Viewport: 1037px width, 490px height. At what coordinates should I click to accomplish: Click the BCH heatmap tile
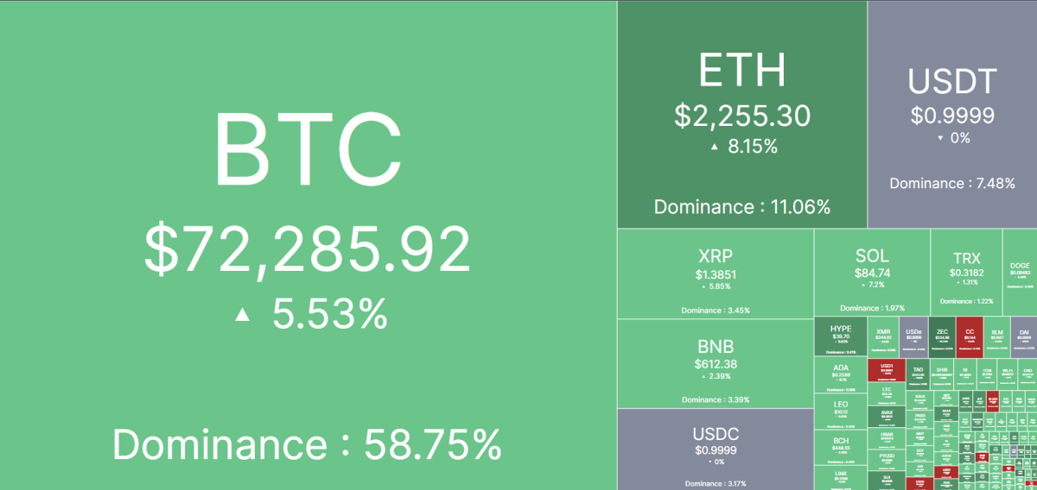840,447
